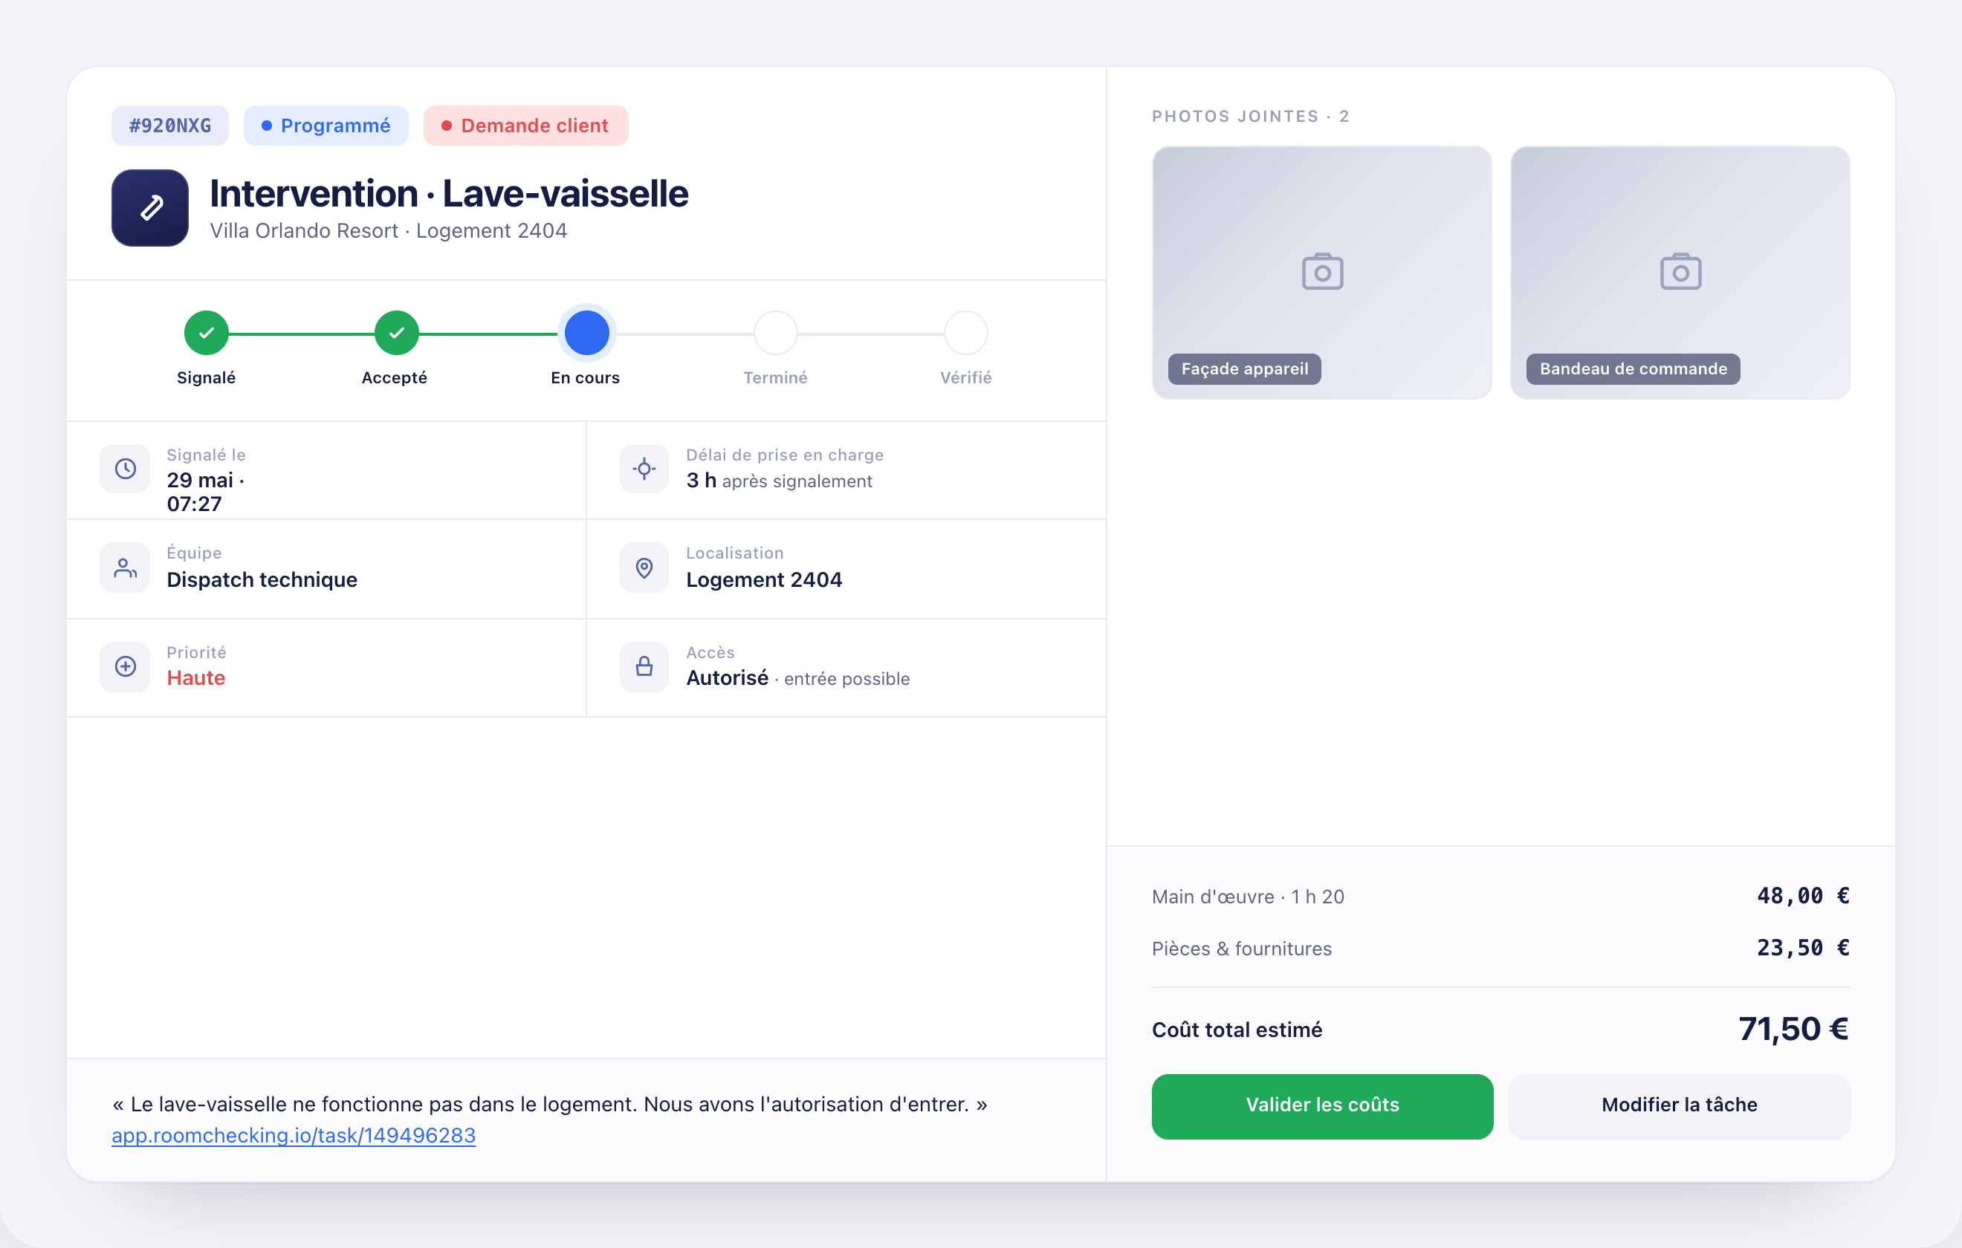
Task: Click the Valider les coûts button
Action: point(1321,1105)
